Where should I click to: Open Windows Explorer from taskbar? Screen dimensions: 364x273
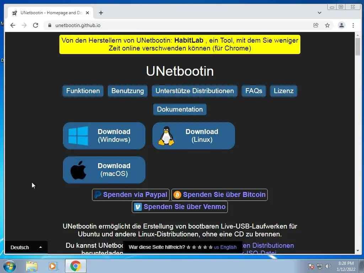[32, 266]
